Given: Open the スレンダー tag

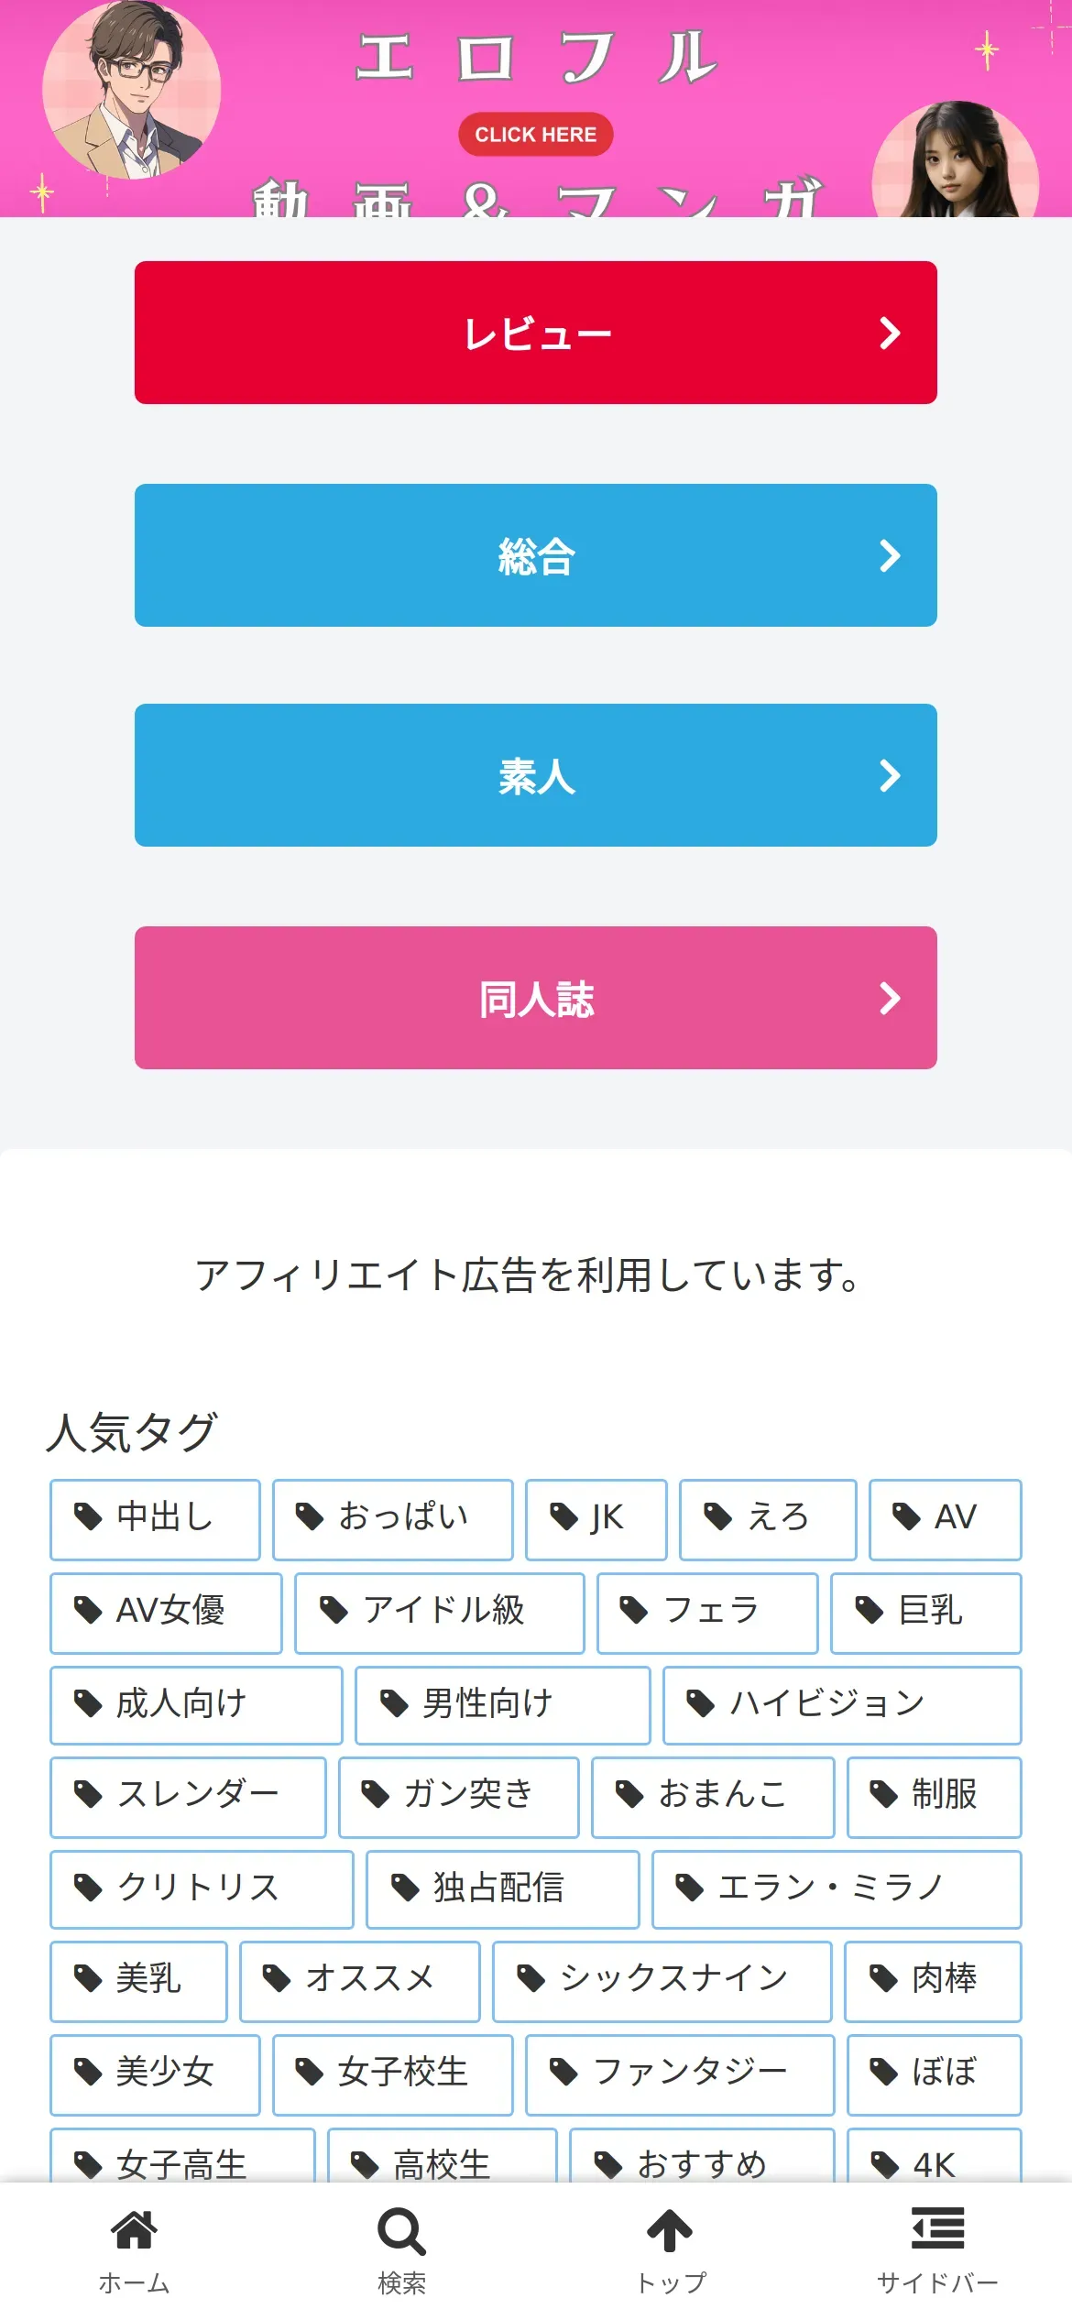Looking at the screenshot, I should point(188,1797).
